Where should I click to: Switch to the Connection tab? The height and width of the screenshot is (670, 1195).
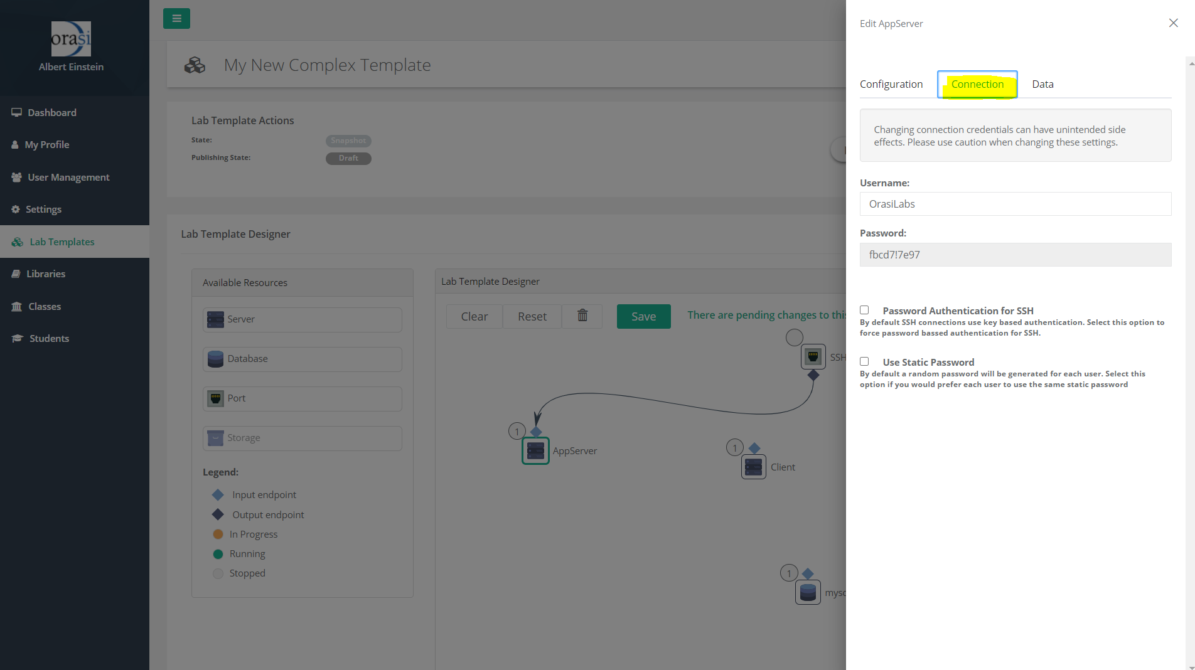coord(977,84)
